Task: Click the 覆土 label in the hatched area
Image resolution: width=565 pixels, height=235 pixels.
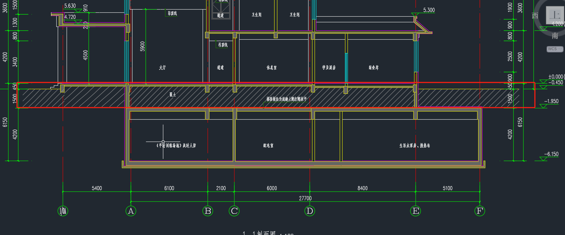Action: pyautogui.click(x=173, y=94)
